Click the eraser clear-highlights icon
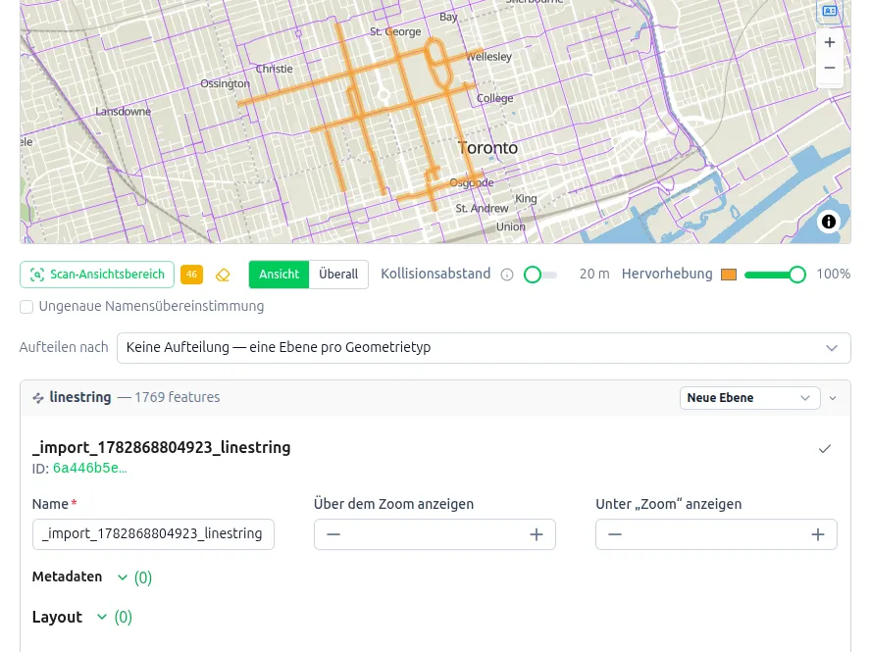This screenshot has height=652, width=870. click(x=223, y=275)
